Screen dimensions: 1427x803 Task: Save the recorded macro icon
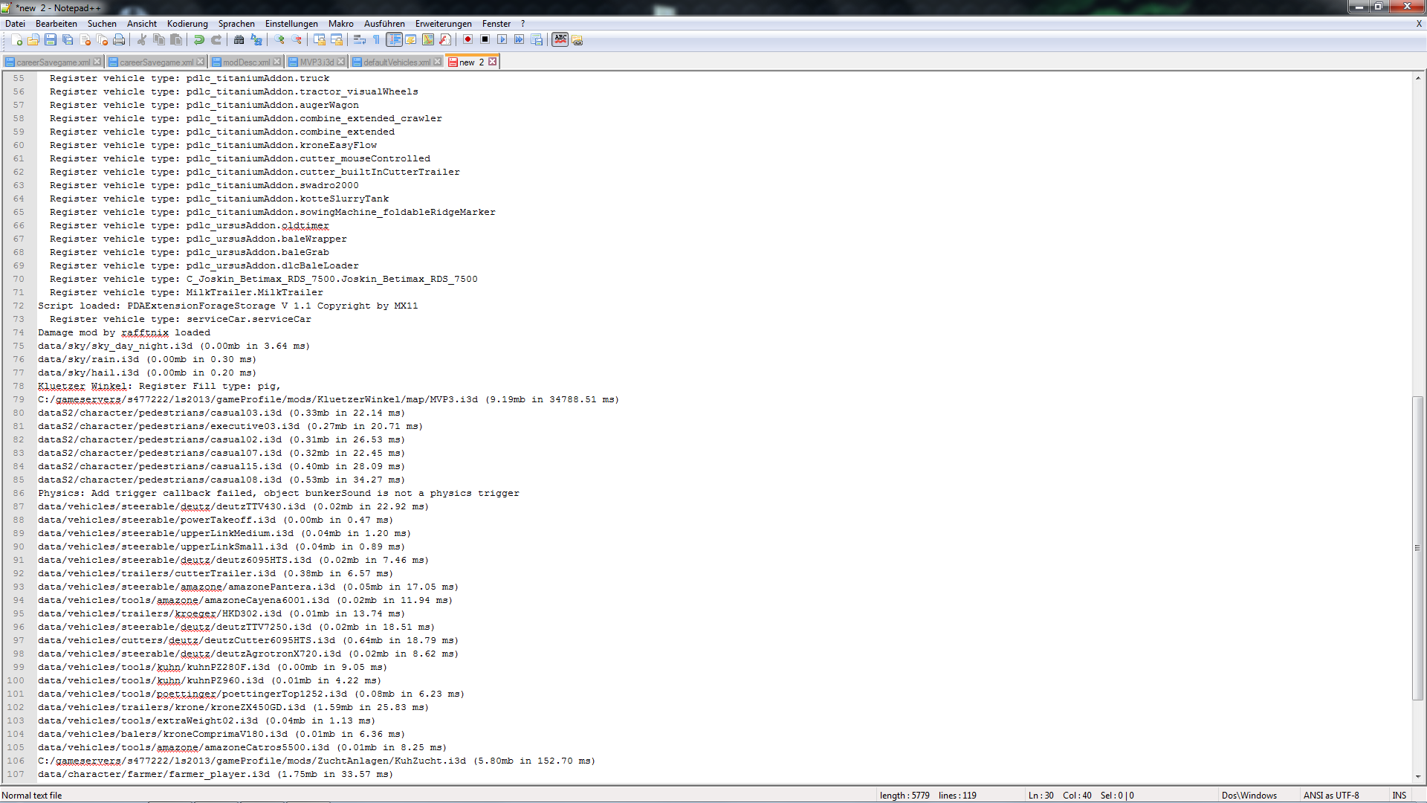click(x=537, y=40)
